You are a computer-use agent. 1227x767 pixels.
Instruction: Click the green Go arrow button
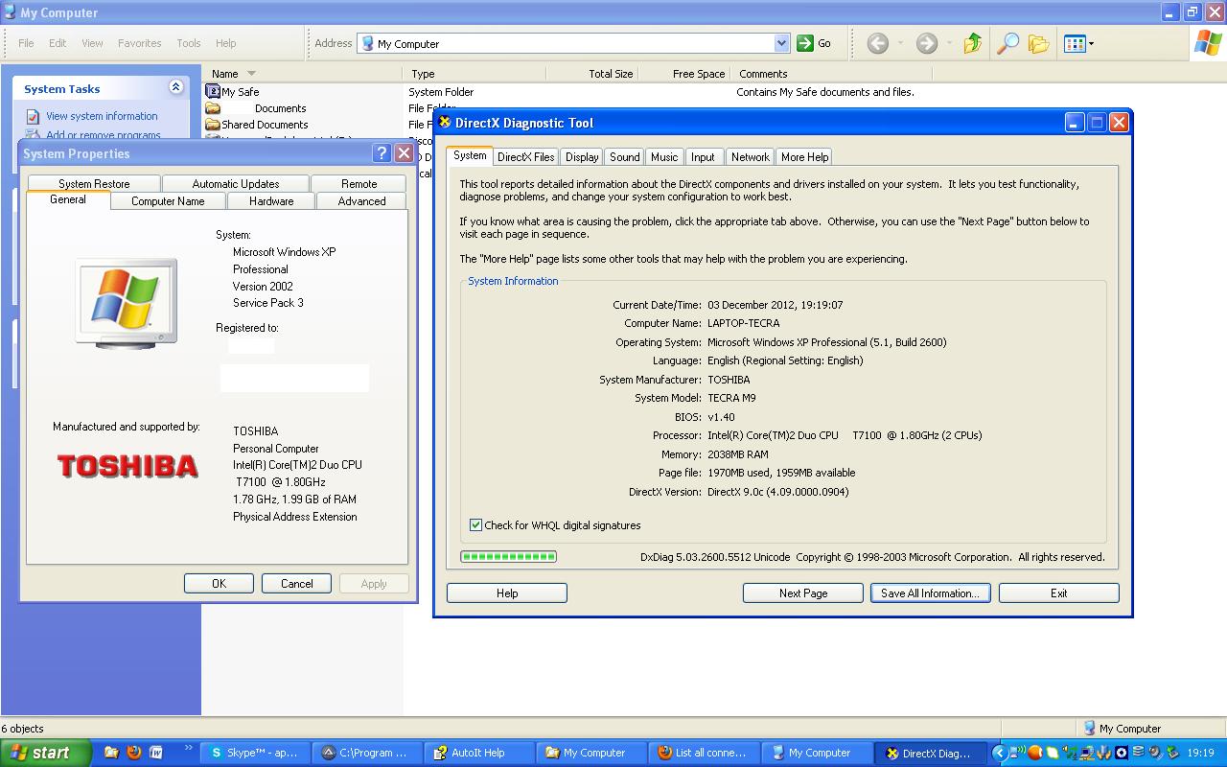coord(805,43)
